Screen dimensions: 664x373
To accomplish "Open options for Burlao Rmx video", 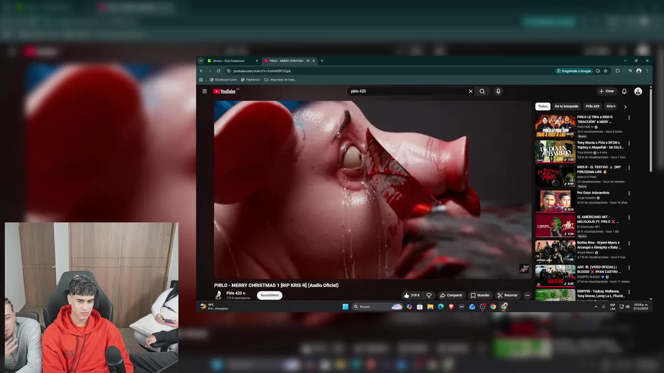I will pos(629,243).
